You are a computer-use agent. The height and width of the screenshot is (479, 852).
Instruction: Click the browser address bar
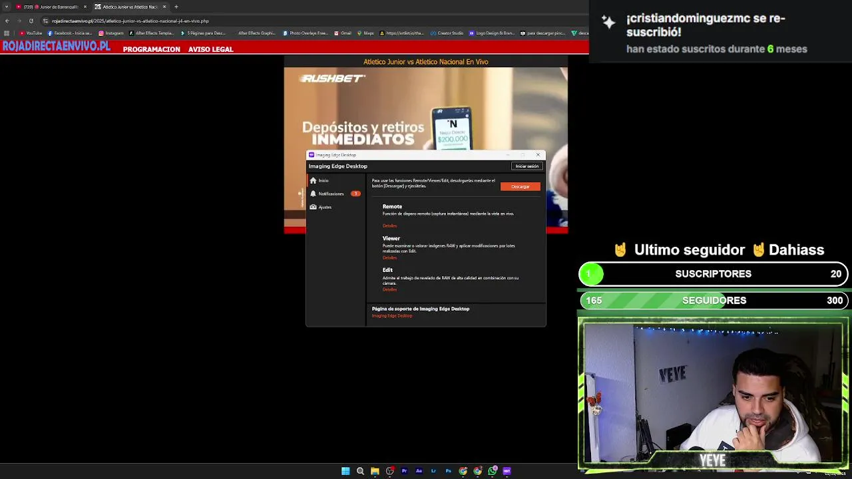(313, 21)
